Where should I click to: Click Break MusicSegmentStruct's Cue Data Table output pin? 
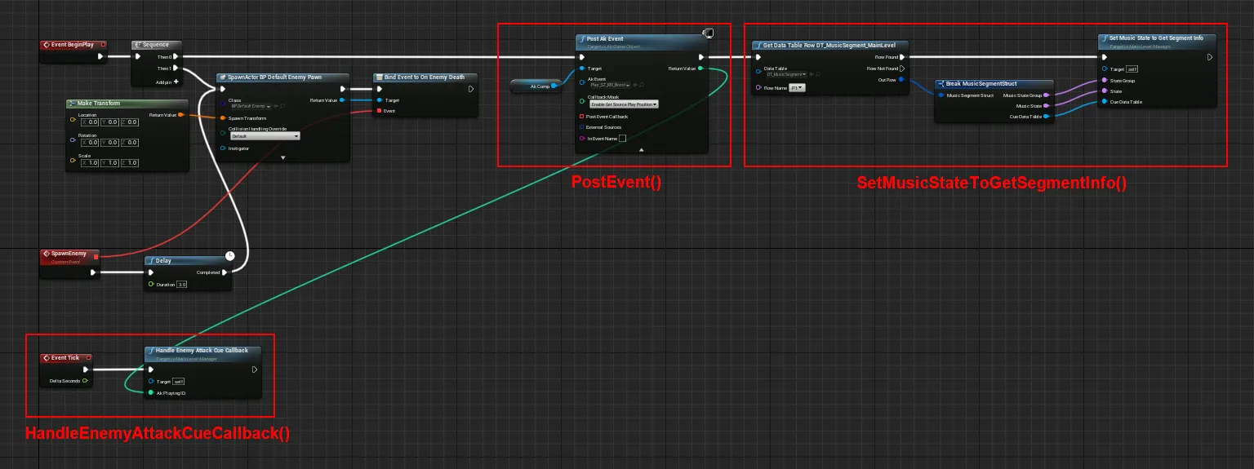click(x=1047, y=117)
